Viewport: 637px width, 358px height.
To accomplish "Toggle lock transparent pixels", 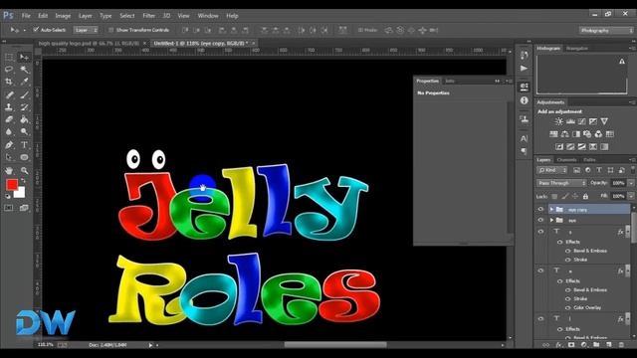I will point(554,197).
